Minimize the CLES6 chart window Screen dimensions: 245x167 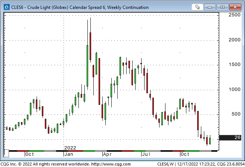(x=210, y=7)
